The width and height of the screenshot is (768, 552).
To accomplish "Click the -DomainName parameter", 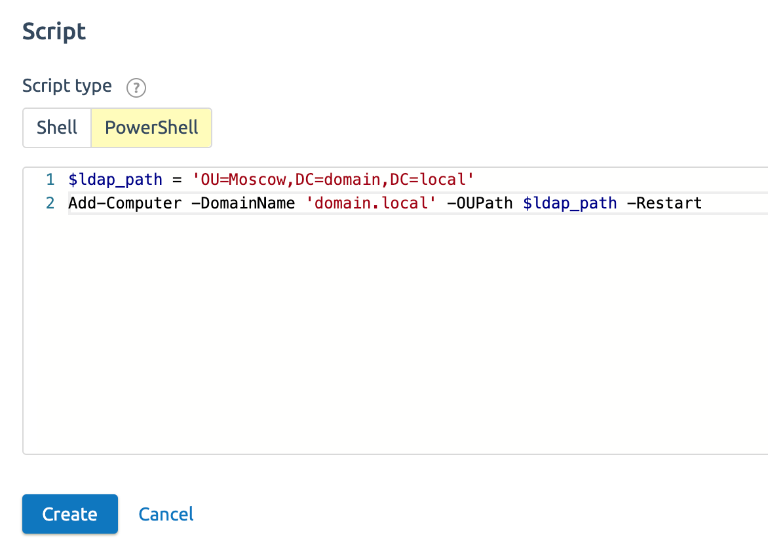I will [243, 203].
